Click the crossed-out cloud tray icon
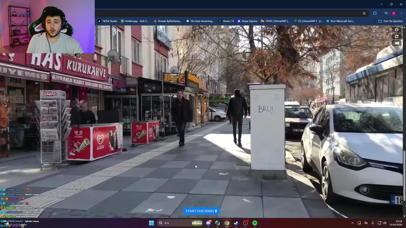The height and width of the screenshot is (228, 406). [366, 223]
